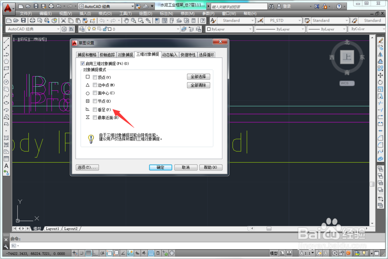Select the Spline draw tool
This screenshot has height=259, width=388.
[6, 96]
